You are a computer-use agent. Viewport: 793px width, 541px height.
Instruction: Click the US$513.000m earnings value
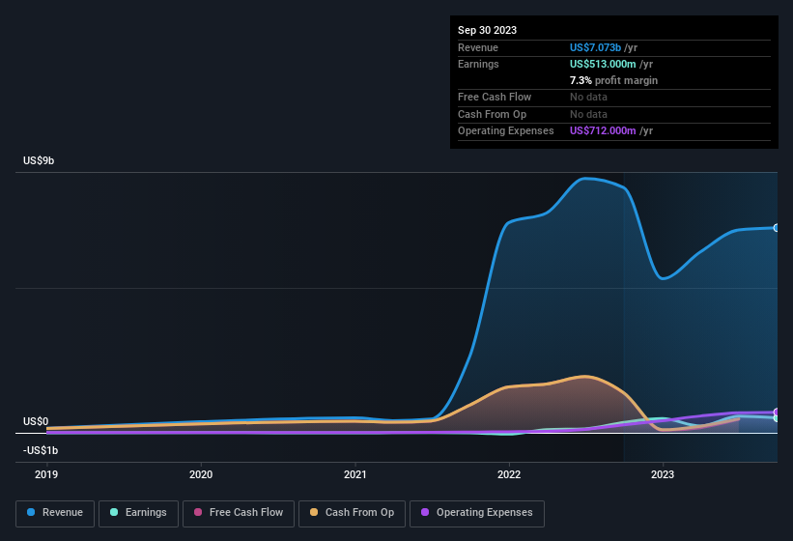click(603, 64)
